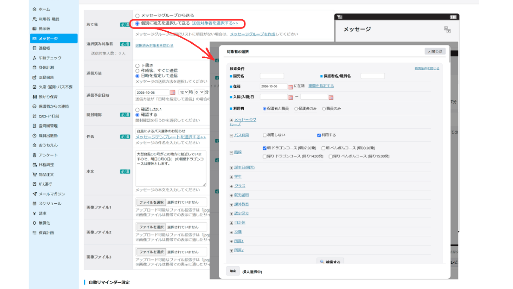Image resolution: width=513 pixels, height=289 pixels.
Task: Check 帰り ぺんぎんコース route checkbox
Action: click(x=331, y=156)
